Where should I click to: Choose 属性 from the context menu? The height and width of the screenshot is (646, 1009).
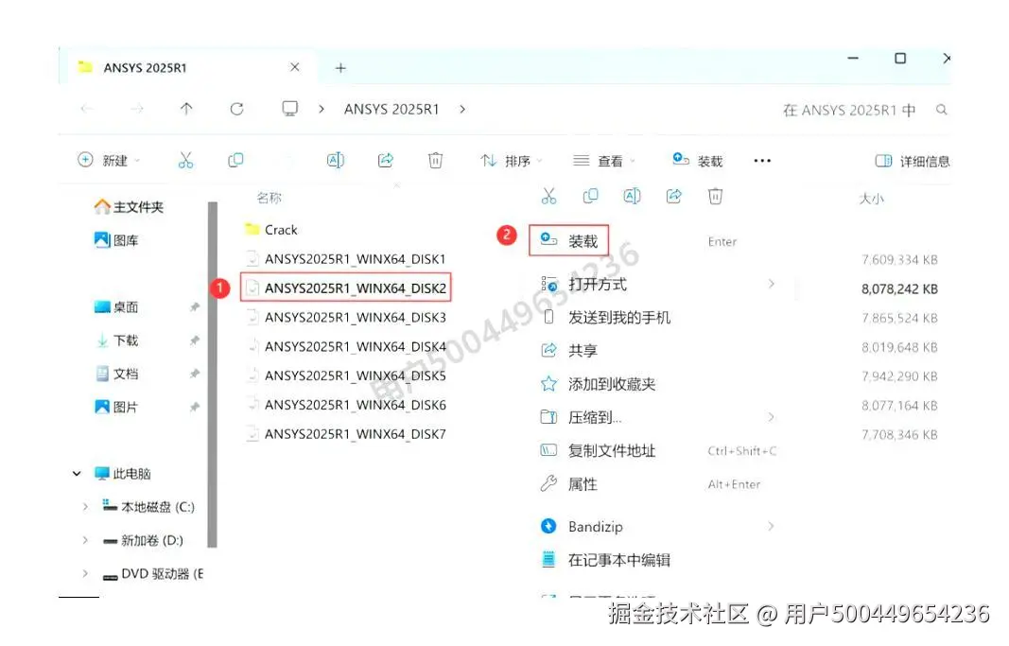[x=583, y=484]
